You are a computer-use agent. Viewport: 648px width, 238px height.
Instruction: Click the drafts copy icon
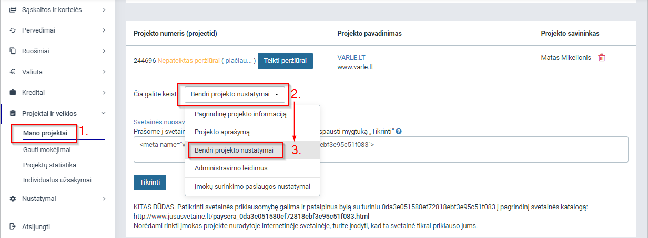(x=13, y=51)
